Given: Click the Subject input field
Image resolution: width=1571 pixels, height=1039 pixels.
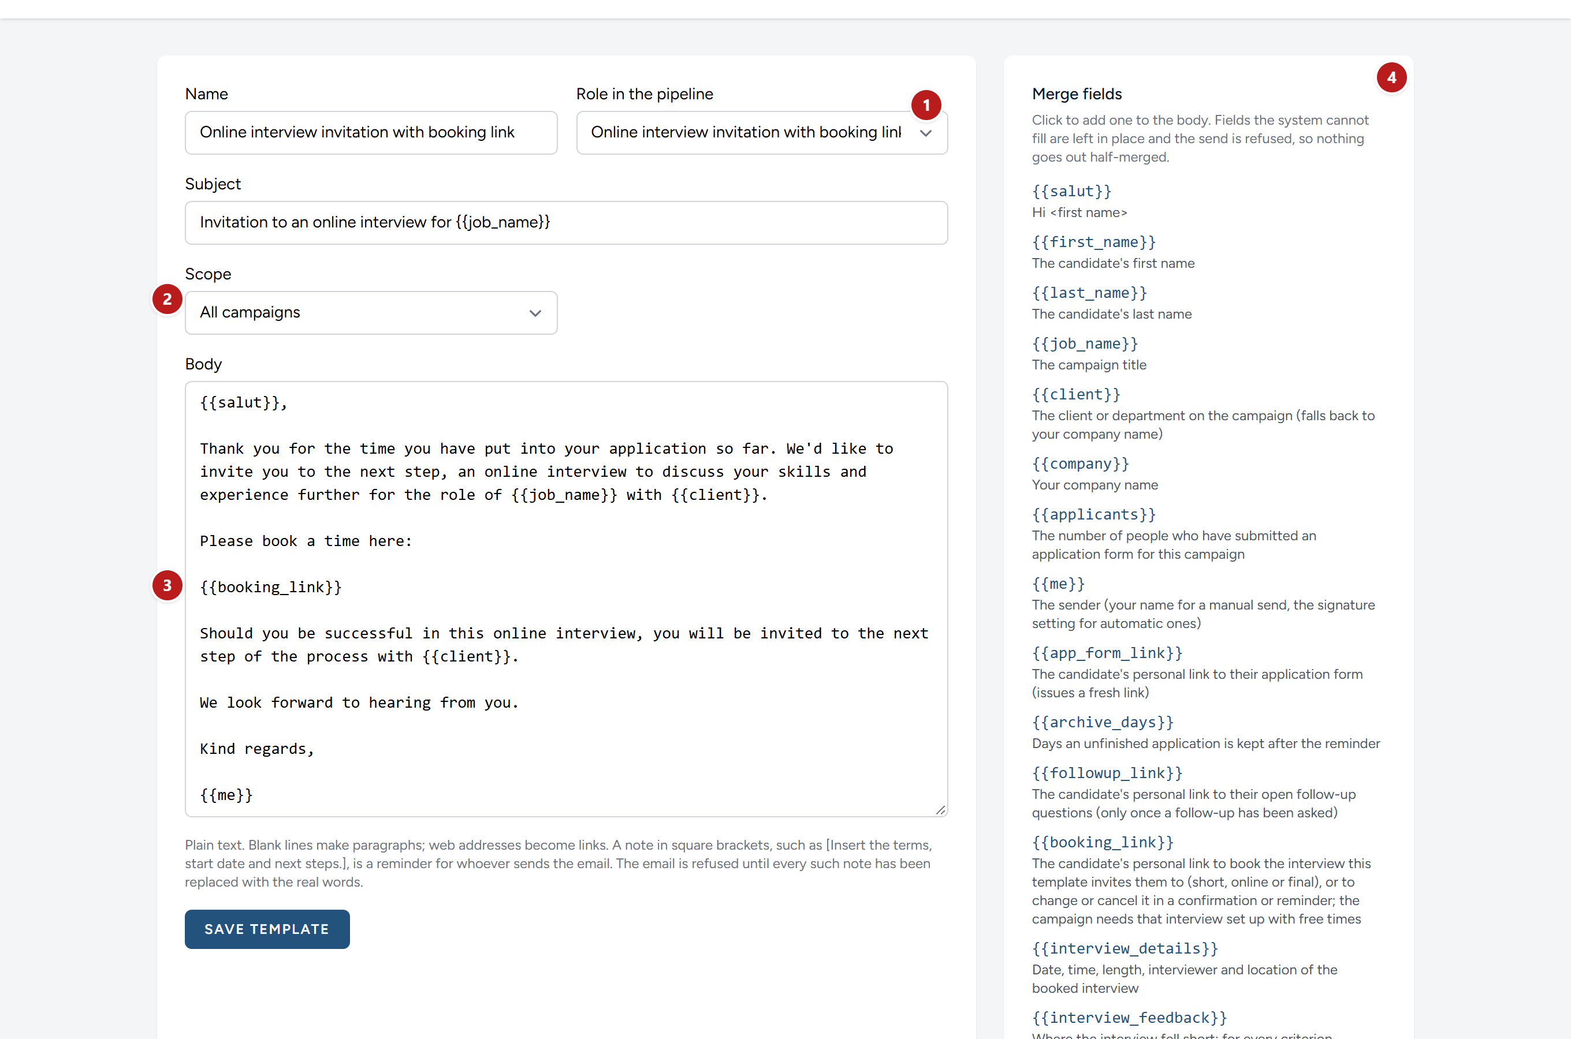Looking at the screenshot, I should 566,223.
